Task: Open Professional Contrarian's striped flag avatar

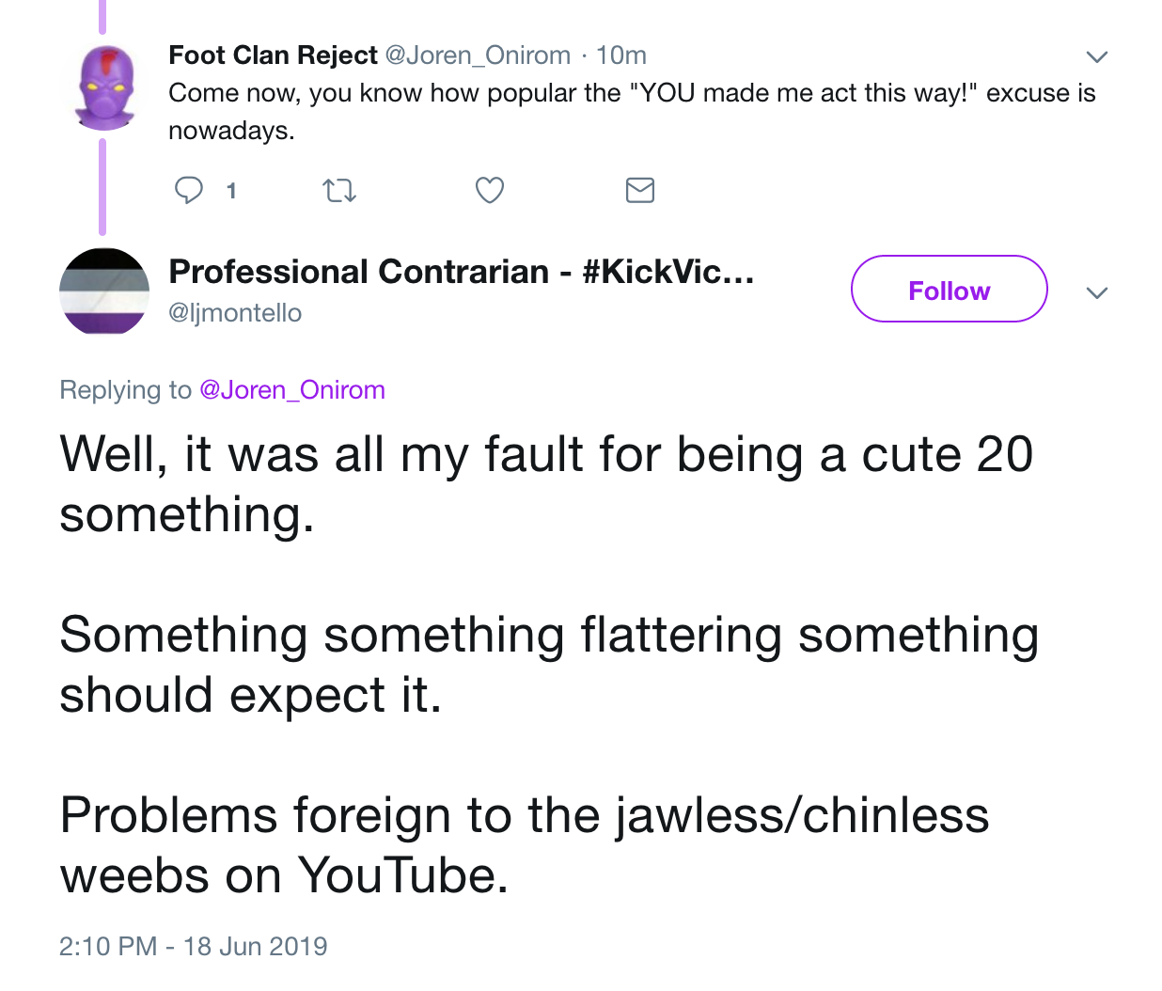Action: pos(104,291)
